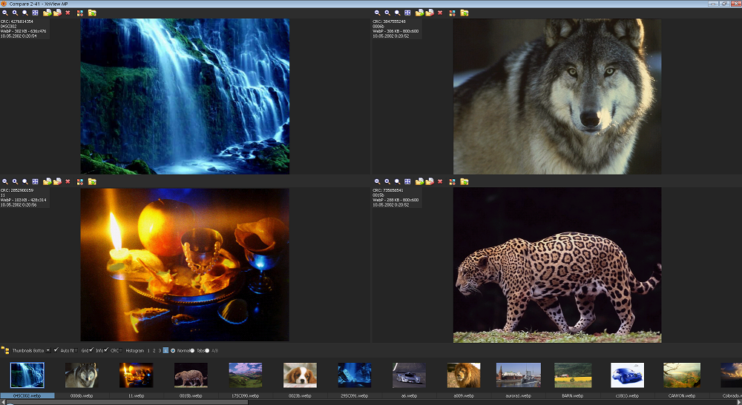Screen dimensions: 742x405
Task: Switch layout to 2 images
Action: pos(154,350)
